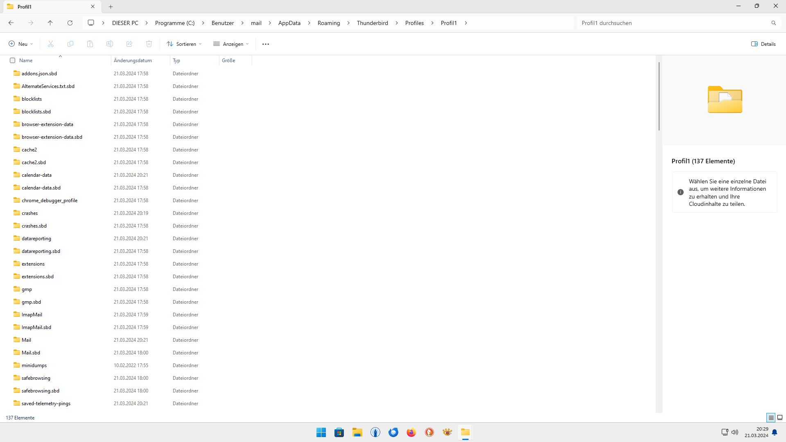Viewport: 786px width, 442px height.
Task: Click the Cut scissors icon in toolbar
Action: click(x=51, y=44)
